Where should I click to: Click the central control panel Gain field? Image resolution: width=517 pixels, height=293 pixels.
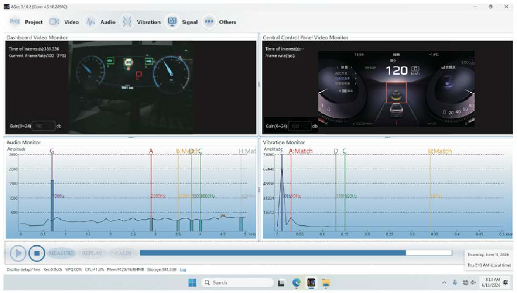[x=300, y=126]
